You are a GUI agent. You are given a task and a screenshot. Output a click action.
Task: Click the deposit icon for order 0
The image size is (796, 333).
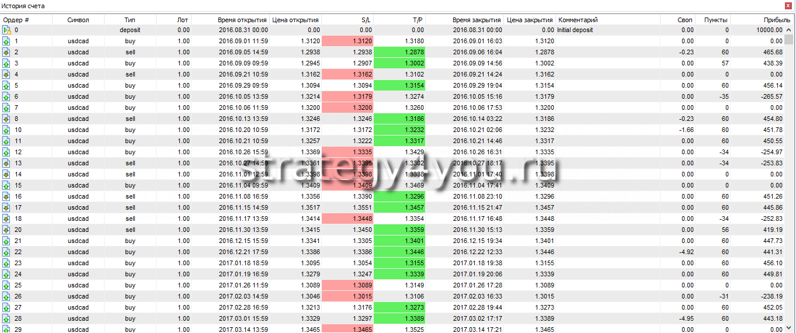click(x=7, y=30)
